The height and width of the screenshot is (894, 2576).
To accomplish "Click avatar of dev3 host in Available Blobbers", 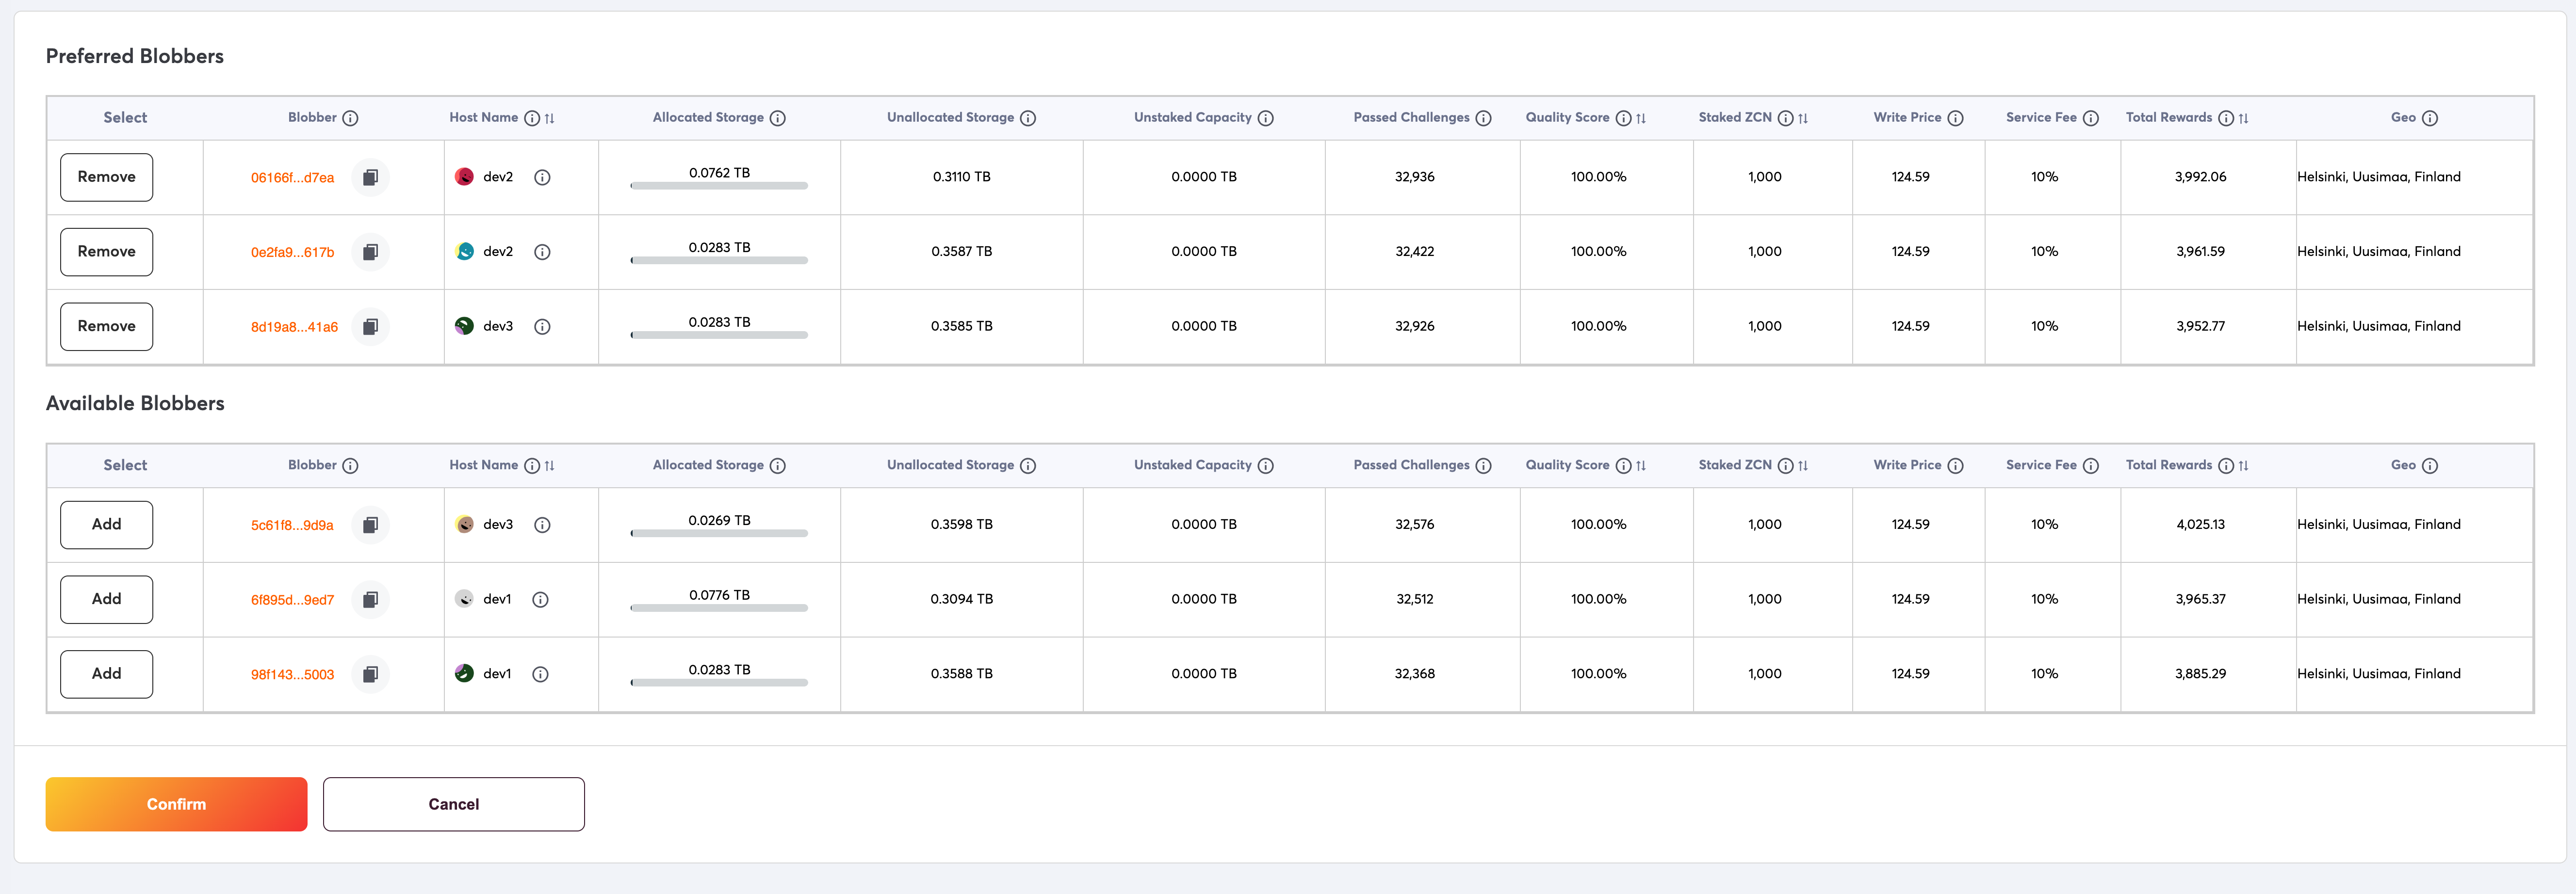I will (x=464, y=525).
